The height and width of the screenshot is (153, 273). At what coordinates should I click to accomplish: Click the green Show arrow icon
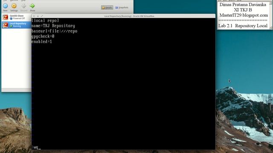32,6
